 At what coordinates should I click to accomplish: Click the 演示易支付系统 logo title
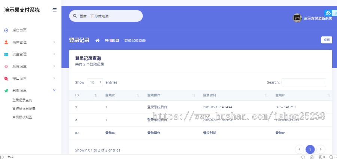22,10
